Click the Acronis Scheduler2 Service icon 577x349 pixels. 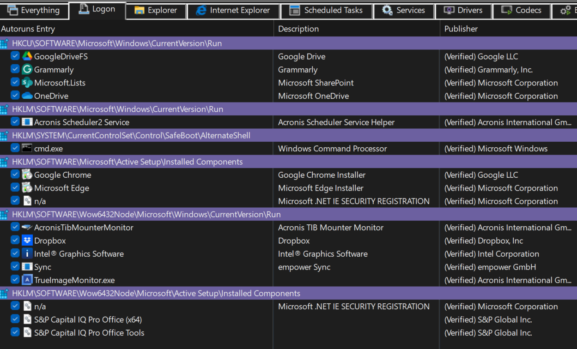pos(27,122)
